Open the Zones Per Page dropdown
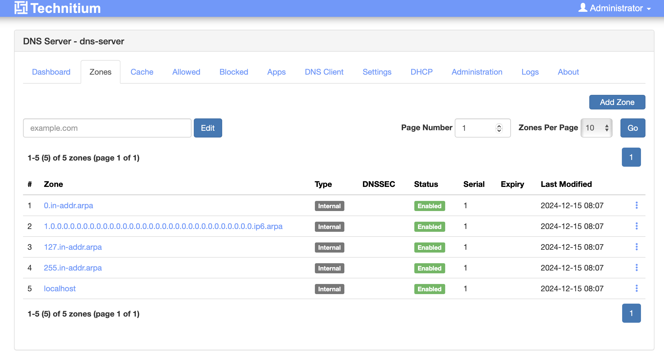This screenshot has width=664, height=362. [x=596, y=128]
